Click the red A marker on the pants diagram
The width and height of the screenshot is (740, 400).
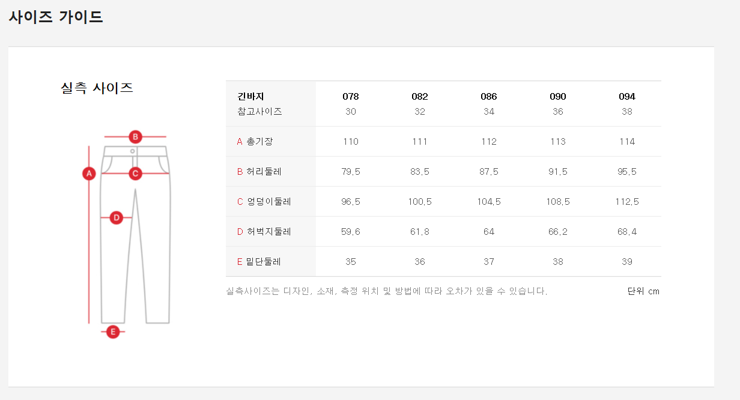tap(89, 174)
